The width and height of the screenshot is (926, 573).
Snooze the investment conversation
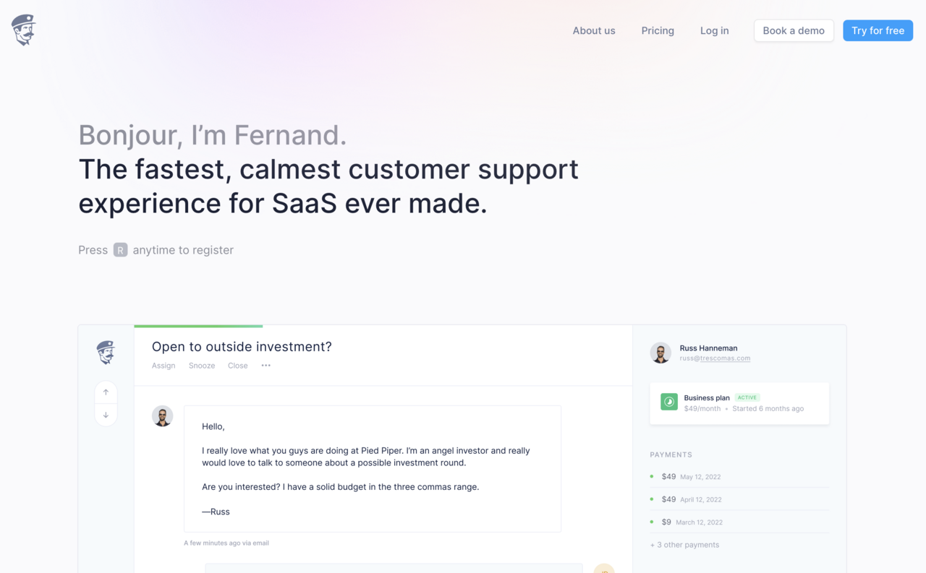click(x=202, y=366)
